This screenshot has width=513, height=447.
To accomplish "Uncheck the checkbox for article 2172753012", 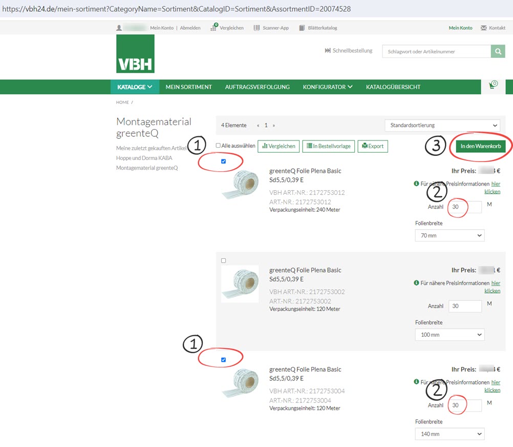I will [223, 161].
